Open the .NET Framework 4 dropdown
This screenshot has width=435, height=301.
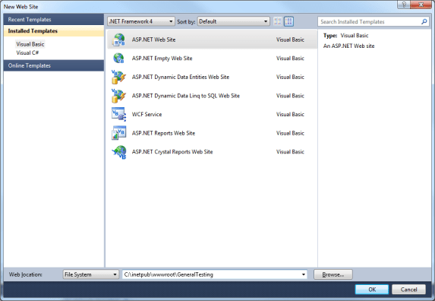pyautogui.click(x=141, y=21)
